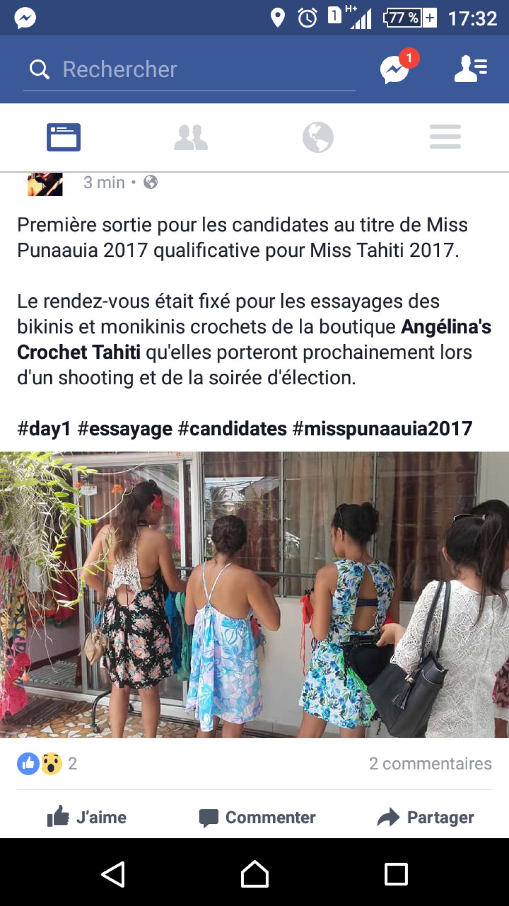
Task: Open the #misspunaauia2017 hashtag
Action: point(382,429)
